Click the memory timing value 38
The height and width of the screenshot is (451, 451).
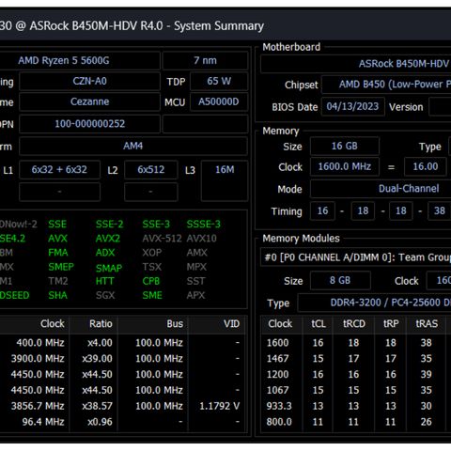(440, 211)
